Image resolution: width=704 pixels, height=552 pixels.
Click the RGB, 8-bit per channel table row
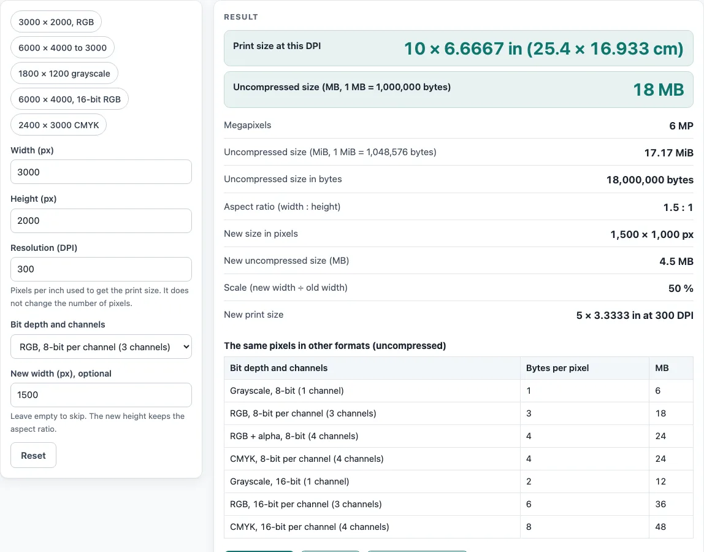click(459, 413)
